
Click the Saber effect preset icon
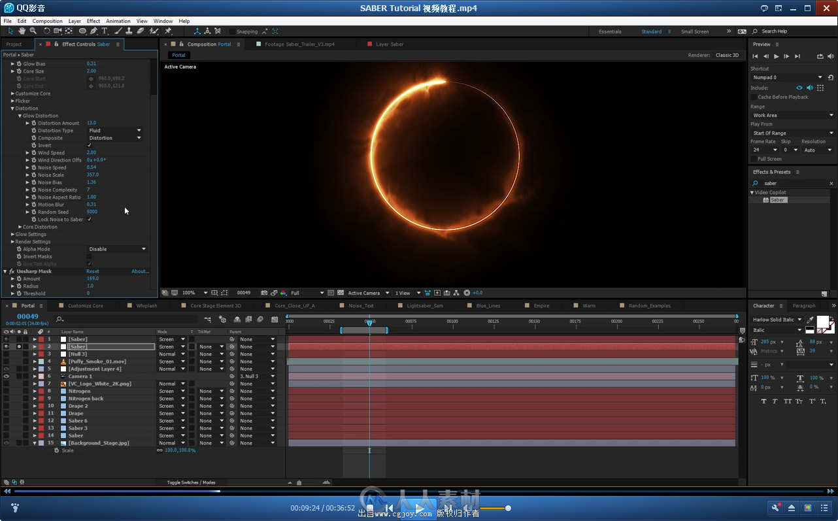[766, 200]
